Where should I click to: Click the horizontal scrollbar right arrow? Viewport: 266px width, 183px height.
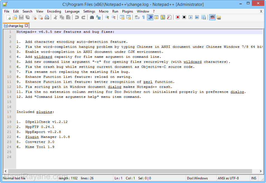click(x=261, y=171)
